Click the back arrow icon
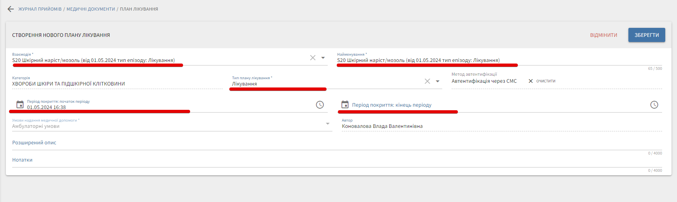 11,9
